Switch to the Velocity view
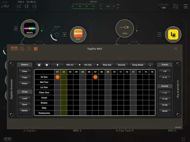This screenshot has height=142, width=190. pos(122,65)
